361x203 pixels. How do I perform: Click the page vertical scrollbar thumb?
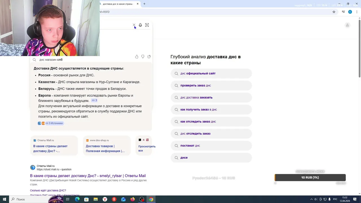coord(359,48)
